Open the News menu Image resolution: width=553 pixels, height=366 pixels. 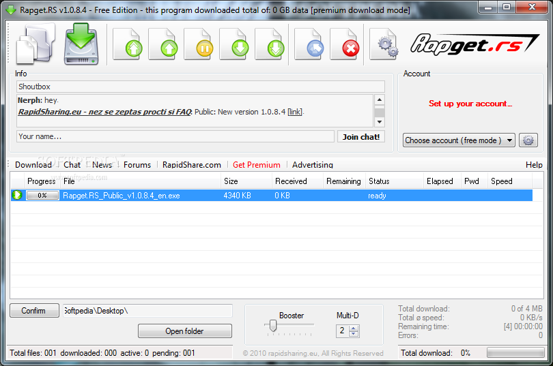[102, 165]
